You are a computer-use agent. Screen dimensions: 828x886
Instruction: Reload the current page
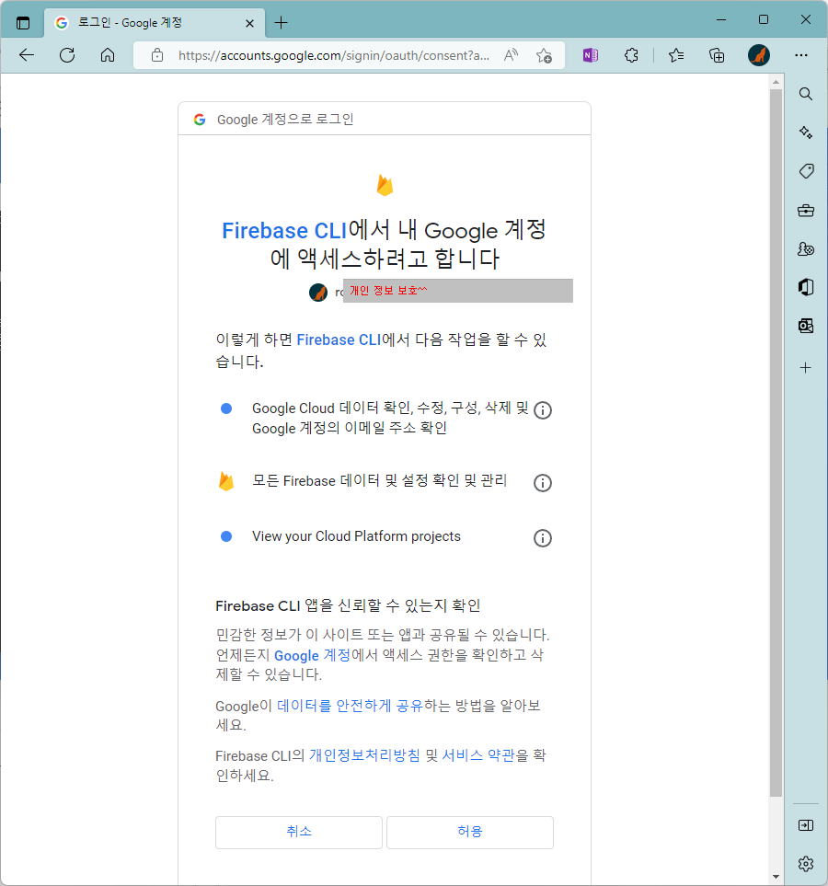[x=67, y=55]
